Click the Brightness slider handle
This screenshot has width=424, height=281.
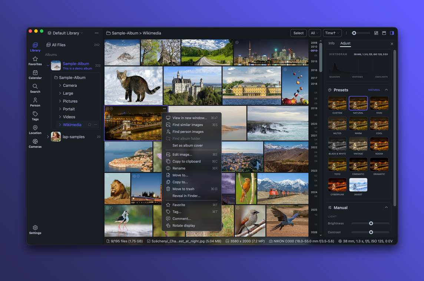(371, 224)
